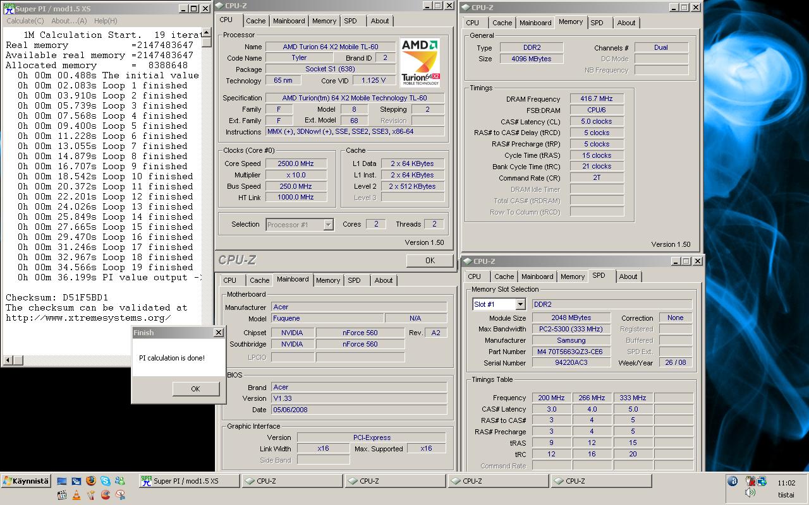The image size is (809, 505).
Task: Open SPD tab in the CPU-Z processor window
Action: (350, 21)
